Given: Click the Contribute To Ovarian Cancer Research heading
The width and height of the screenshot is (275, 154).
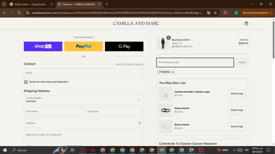Looking at the screenshot, I should [188, 144].
